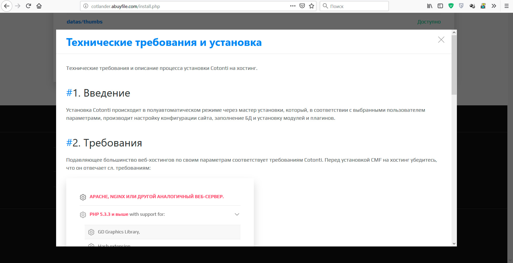Click the Доступно status text
The image size is (513, 263).
[x=429, y=22]
